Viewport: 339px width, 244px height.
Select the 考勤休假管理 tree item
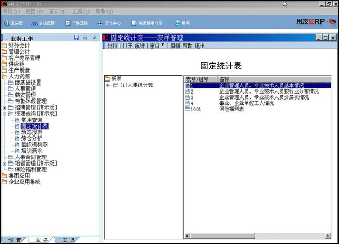(31, 101)
